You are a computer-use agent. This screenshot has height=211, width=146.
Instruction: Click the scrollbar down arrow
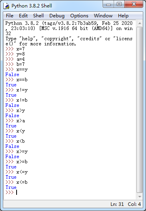140,196
